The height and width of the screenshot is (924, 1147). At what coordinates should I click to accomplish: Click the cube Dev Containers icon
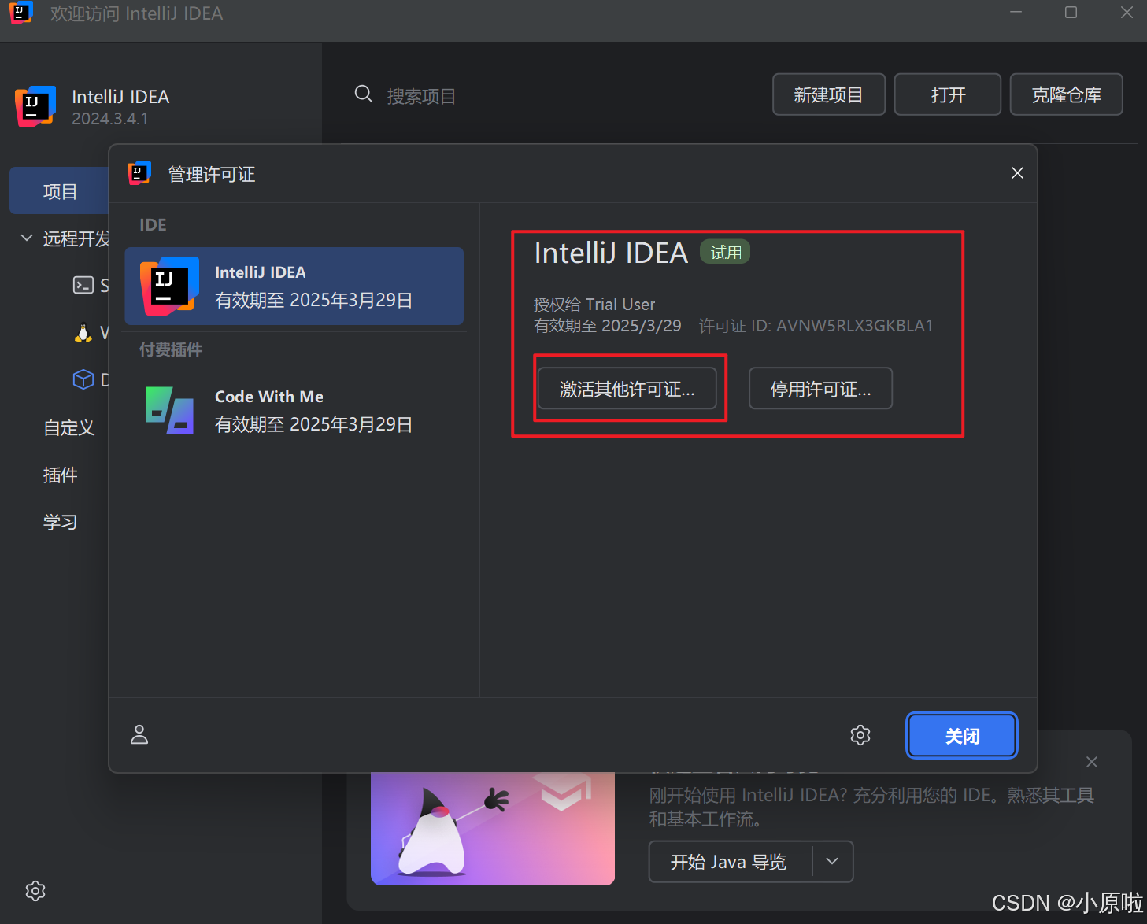click(x=83, y=379)
